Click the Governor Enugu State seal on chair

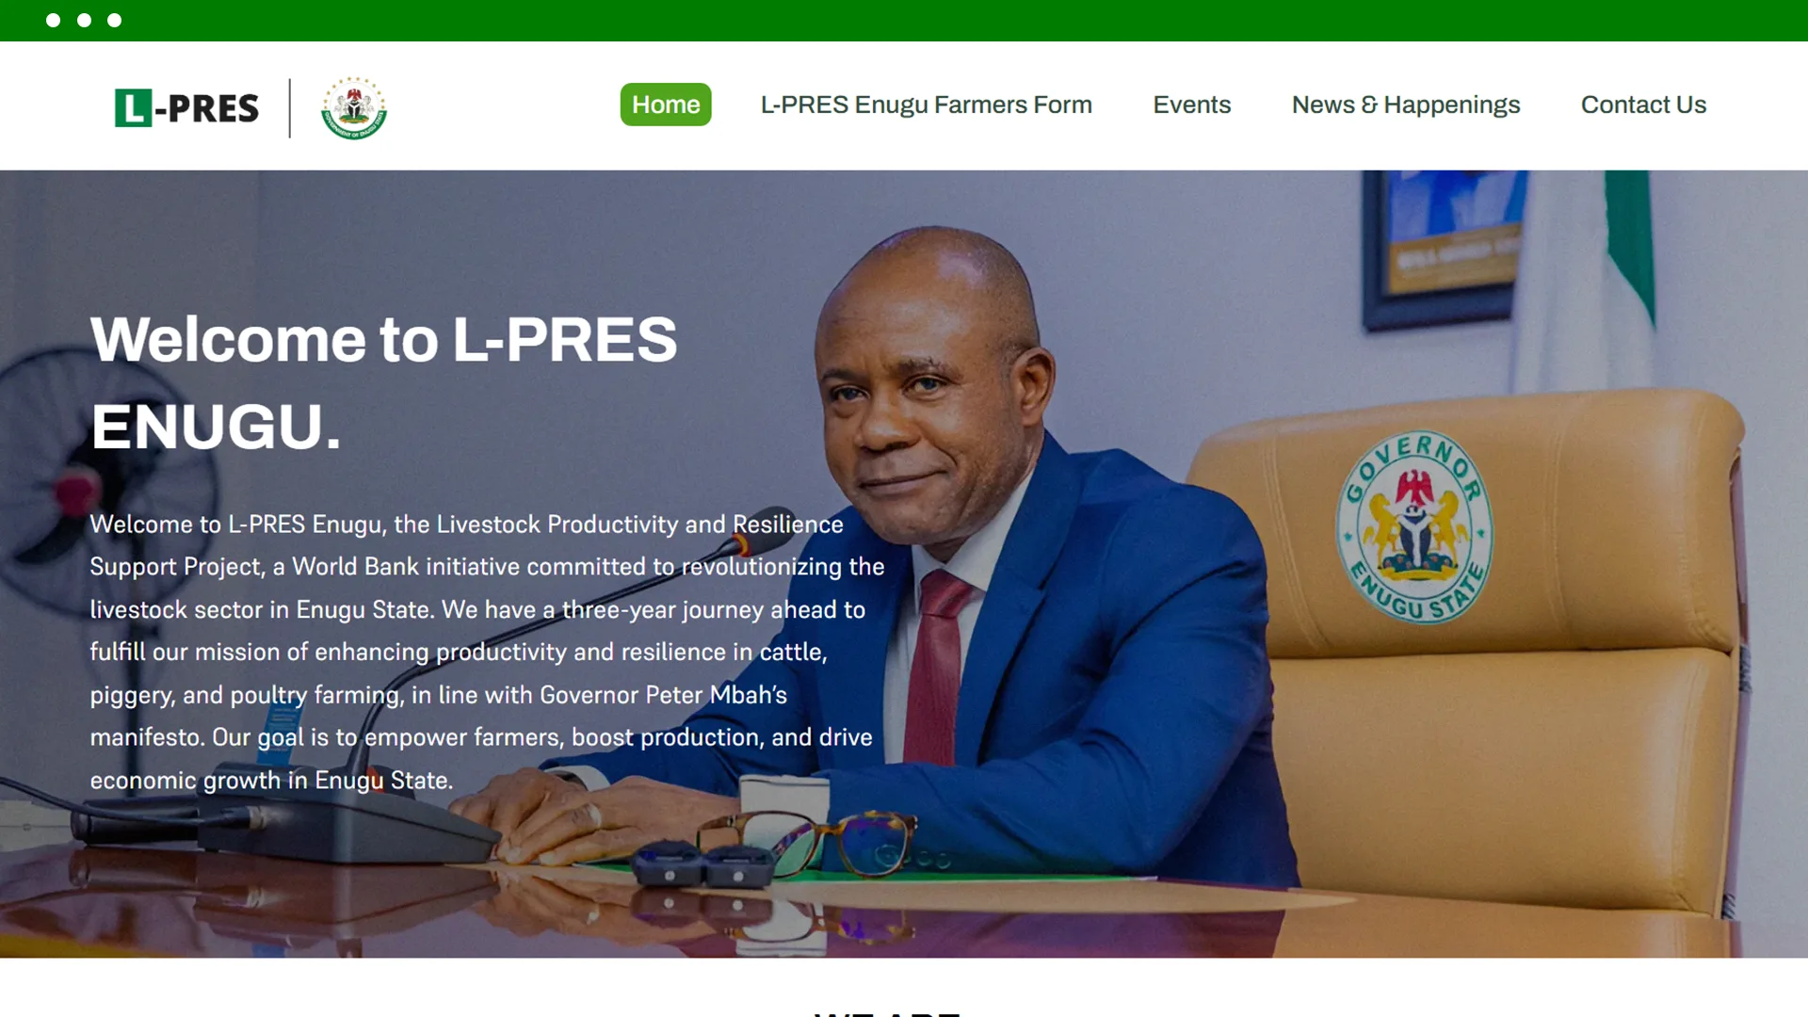(1414, 527)
